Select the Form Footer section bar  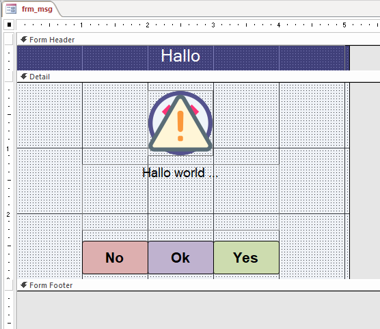tap(198, 285)
